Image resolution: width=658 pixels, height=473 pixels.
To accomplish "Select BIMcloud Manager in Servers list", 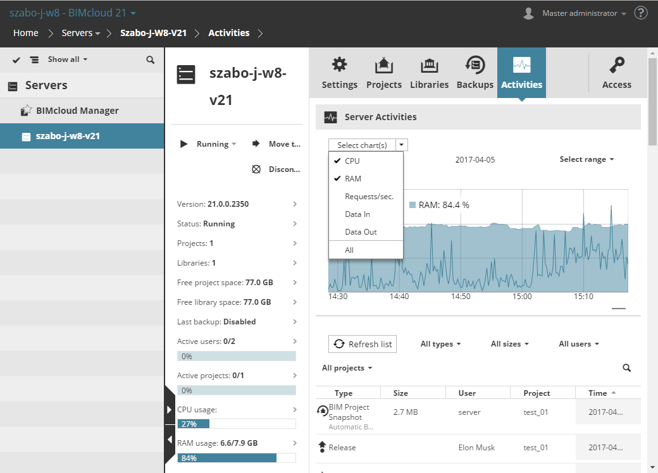I will 77,111.
